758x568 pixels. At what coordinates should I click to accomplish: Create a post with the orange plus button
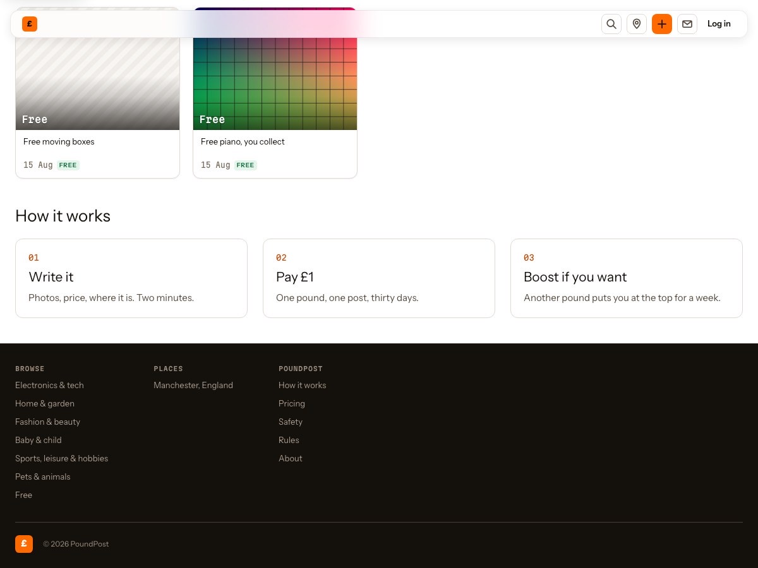pos(662,24)
